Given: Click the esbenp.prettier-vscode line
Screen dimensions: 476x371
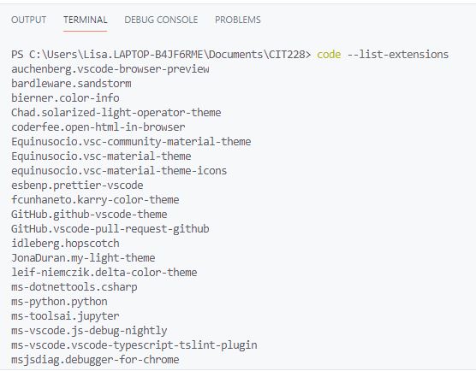Looking at the screenshot, I should 77,185.
